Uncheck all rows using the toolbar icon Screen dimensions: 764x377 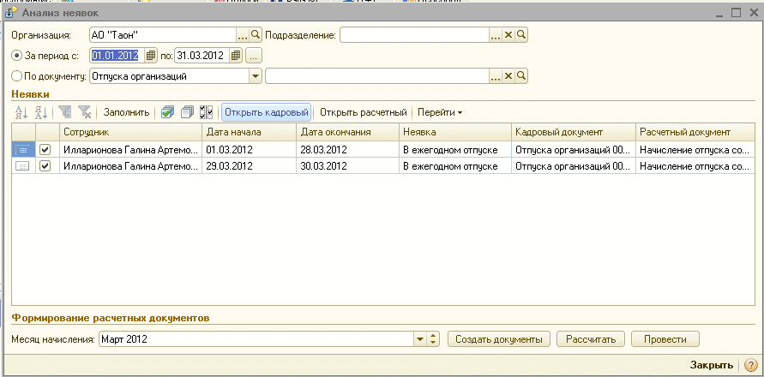(187, 112)
